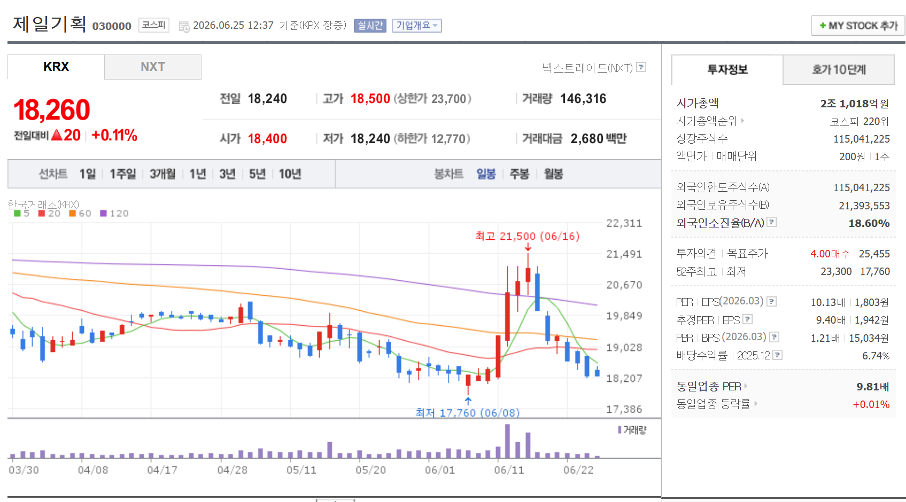Click the red 20-day moving average legend
906x502 pixels.
click(49, 213)
